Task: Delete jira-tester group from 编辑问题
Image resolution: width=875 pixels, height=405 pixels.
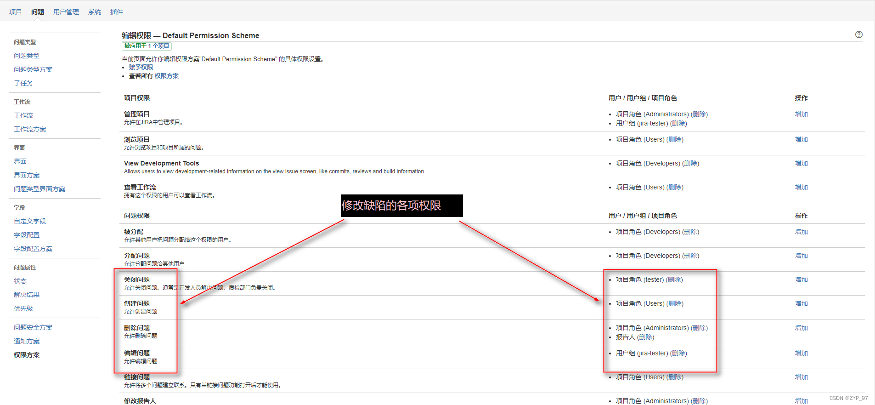Action: [x=678, y=353]
